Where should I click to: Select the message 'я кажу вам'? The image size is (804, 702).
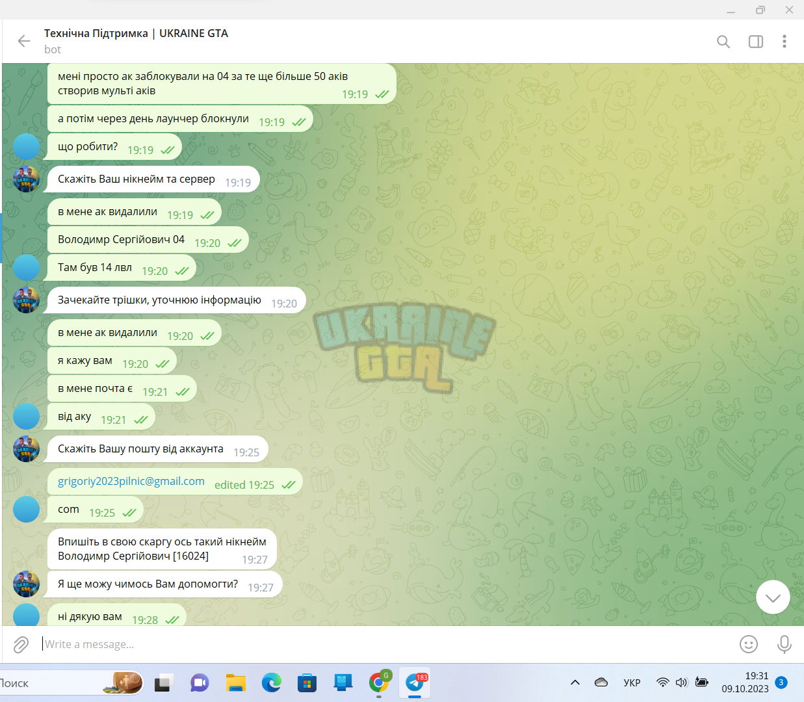(x=112, y=361)
